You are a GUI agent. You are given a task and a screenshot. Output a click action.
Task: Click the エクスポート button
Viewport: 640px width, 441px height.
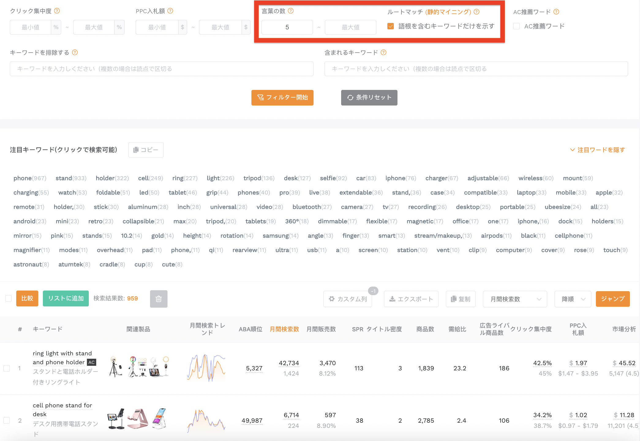tap(411, 299)
